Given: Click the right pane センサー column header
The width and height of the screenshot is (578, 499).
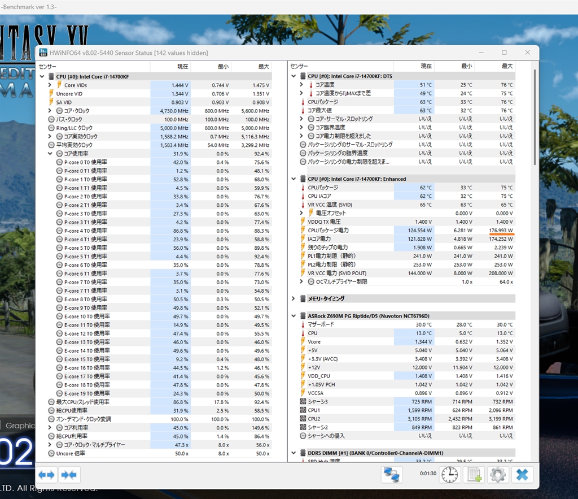Looking at the screenshot, I should [341, 66].
